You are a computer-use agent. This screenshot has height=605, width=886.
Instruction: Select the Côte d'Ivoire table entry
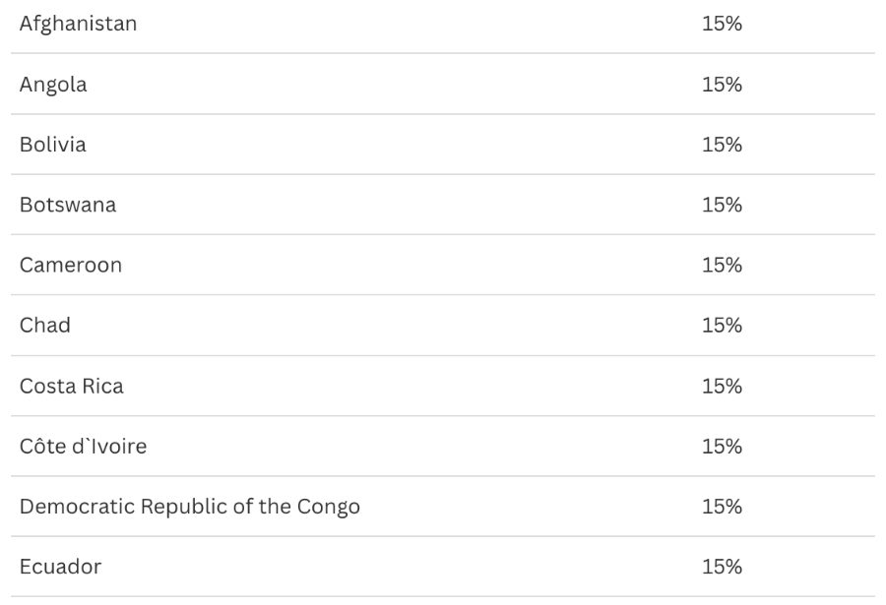tap(83, 446)
